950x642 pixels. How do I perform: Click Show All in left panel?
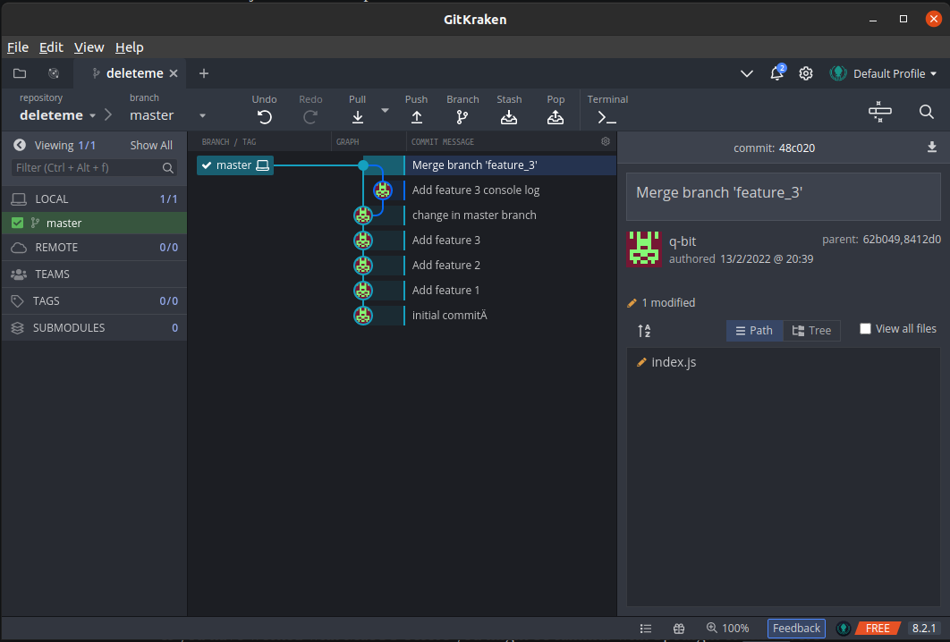151,145
